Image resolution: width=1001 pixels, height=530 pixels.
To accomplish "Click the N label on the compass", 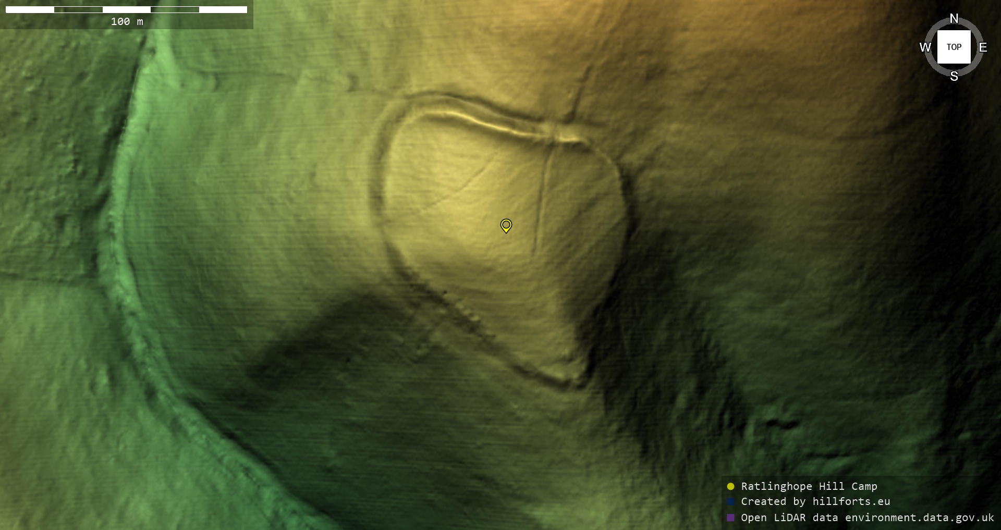I will coord(954,19).
